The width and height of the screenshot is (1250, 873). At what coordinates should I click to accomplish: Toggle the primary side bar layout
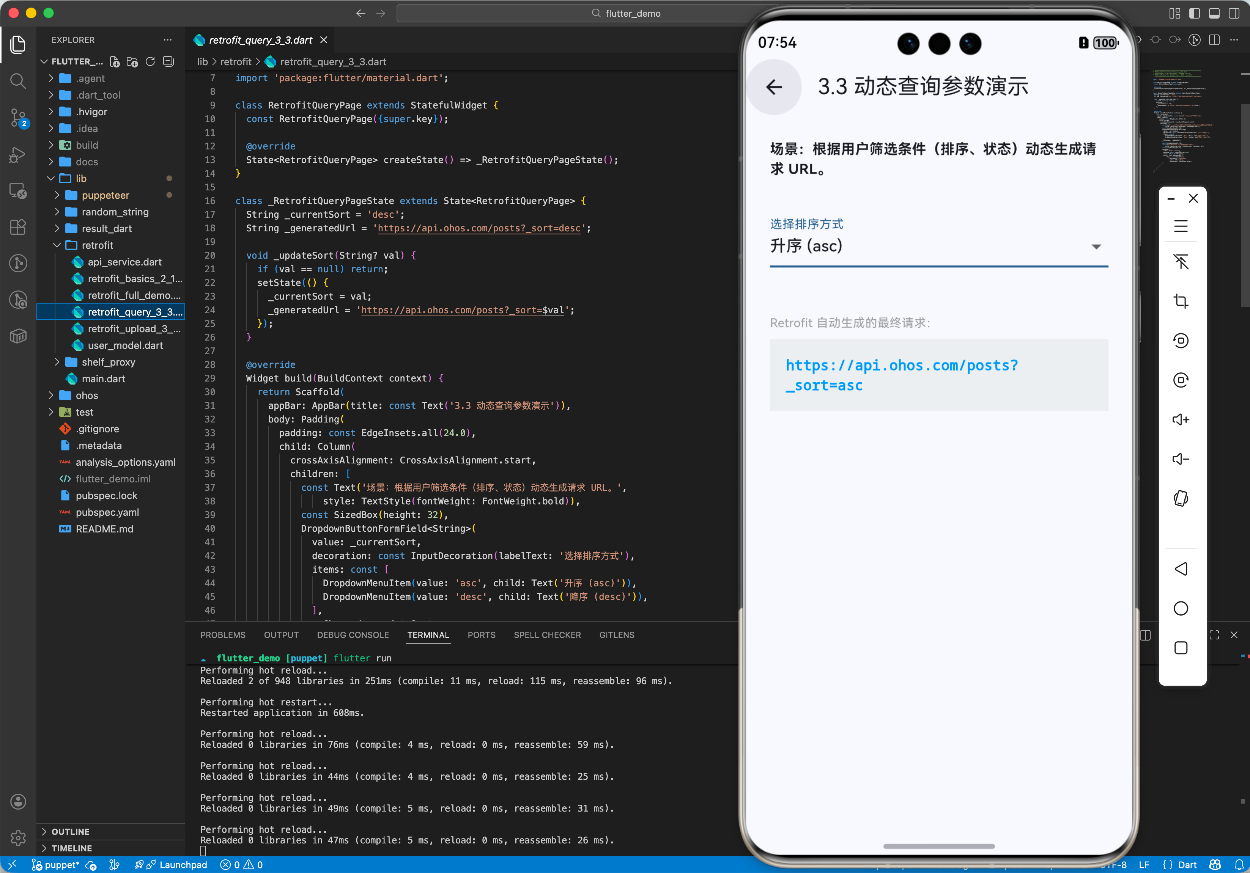click(1194, 13)
